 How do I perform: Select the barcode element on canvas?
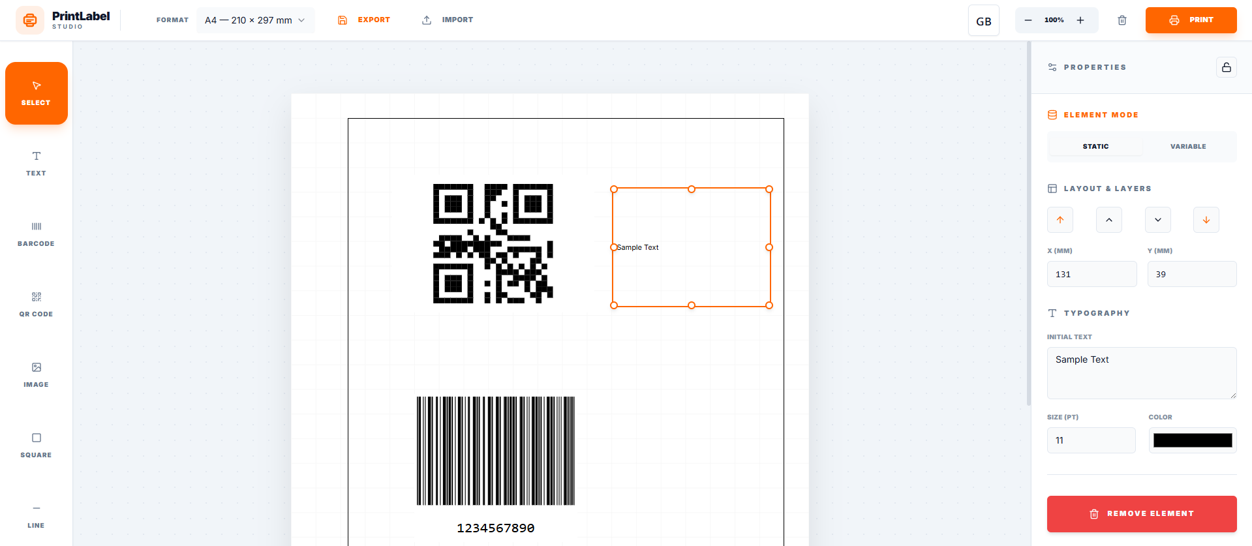point(496,451)
